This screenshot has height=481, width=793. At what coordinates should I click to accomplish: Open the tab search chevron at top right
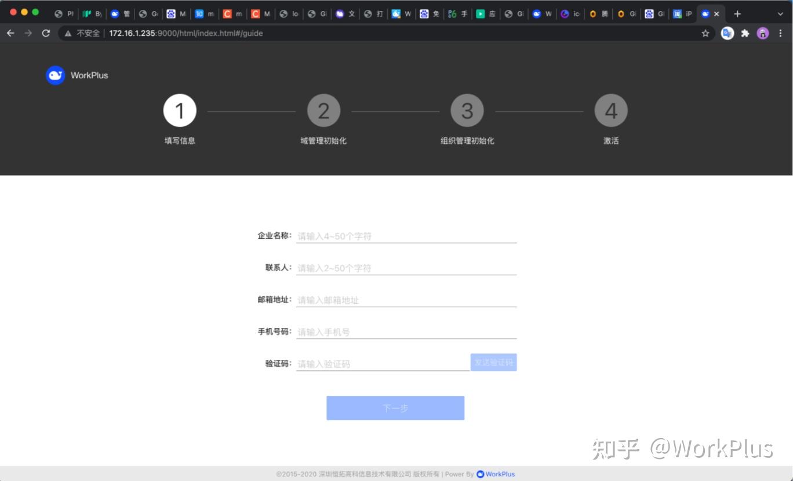coord(781,13)
